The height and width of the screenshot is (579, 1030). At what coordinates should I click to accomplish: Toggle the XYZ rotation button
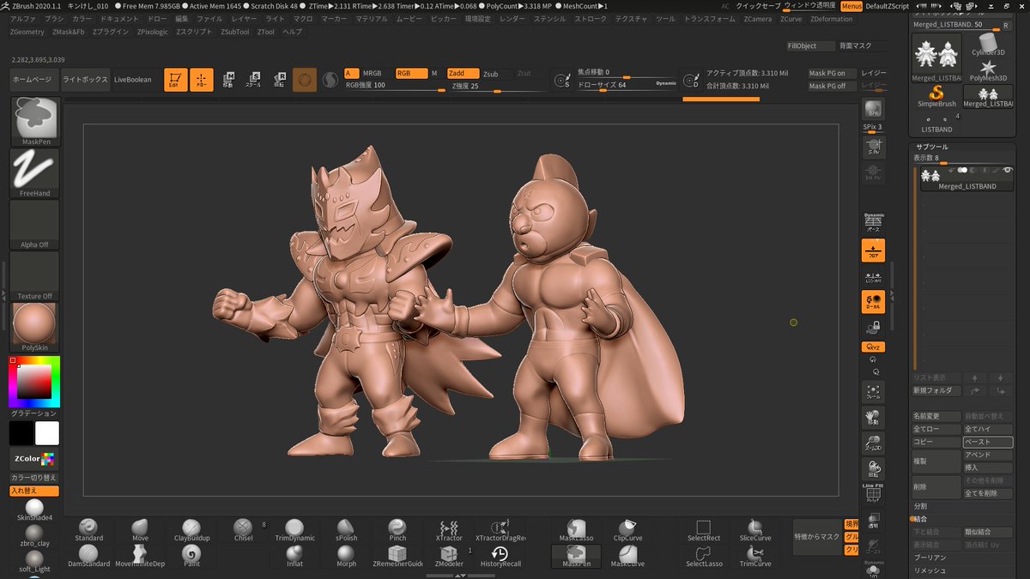(x=873, y=347)
